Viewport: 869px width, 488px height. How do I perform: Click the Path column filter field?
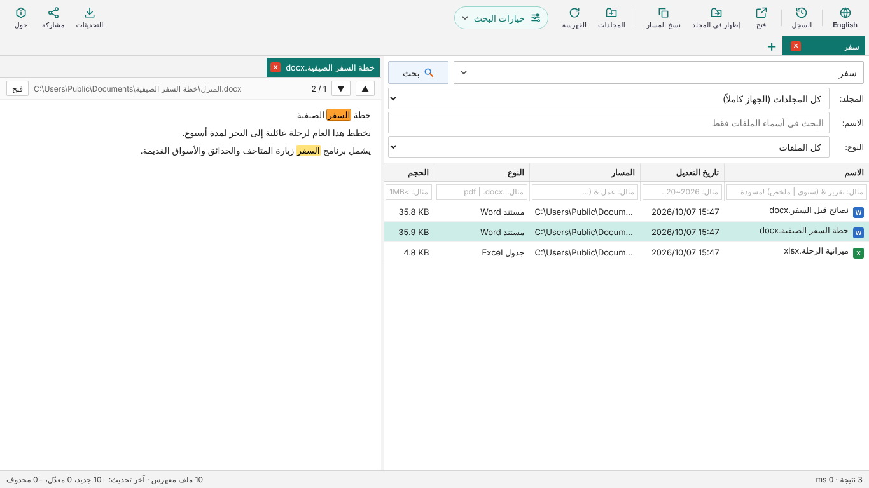tap(585, 192)
